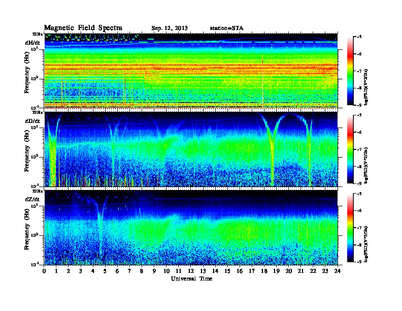Screen dimensions: 402x311
Task: Click the color bar beside the dD/dt panel
Action: click(x=350, y=149)
